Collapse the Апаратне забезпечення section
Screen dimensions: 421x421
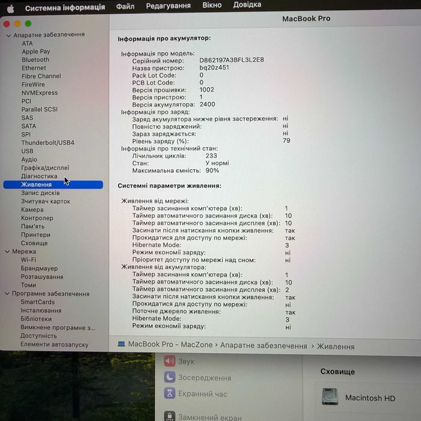(8, 35)
